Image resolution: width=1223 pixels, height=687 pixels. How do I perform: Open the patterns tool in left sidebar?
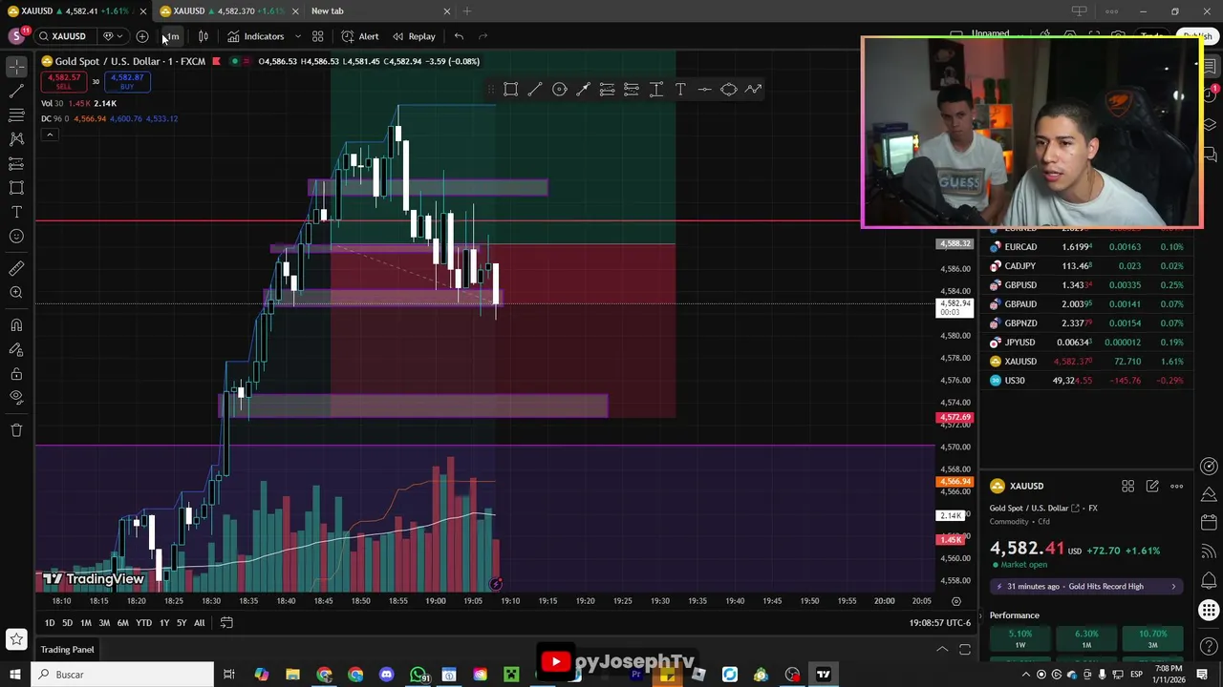(16, 139)
